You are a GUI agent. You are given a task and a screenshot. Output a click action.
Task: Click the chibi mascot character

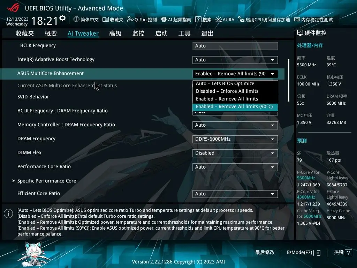coord(34,254)
